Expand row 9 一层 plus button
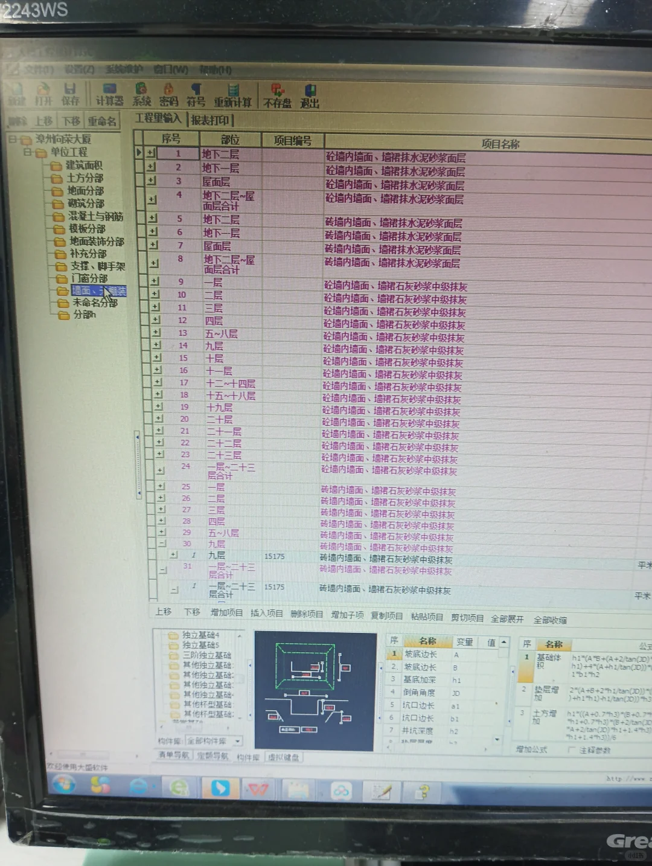This screenshot has height=866, width=652. tap(155, 281)
